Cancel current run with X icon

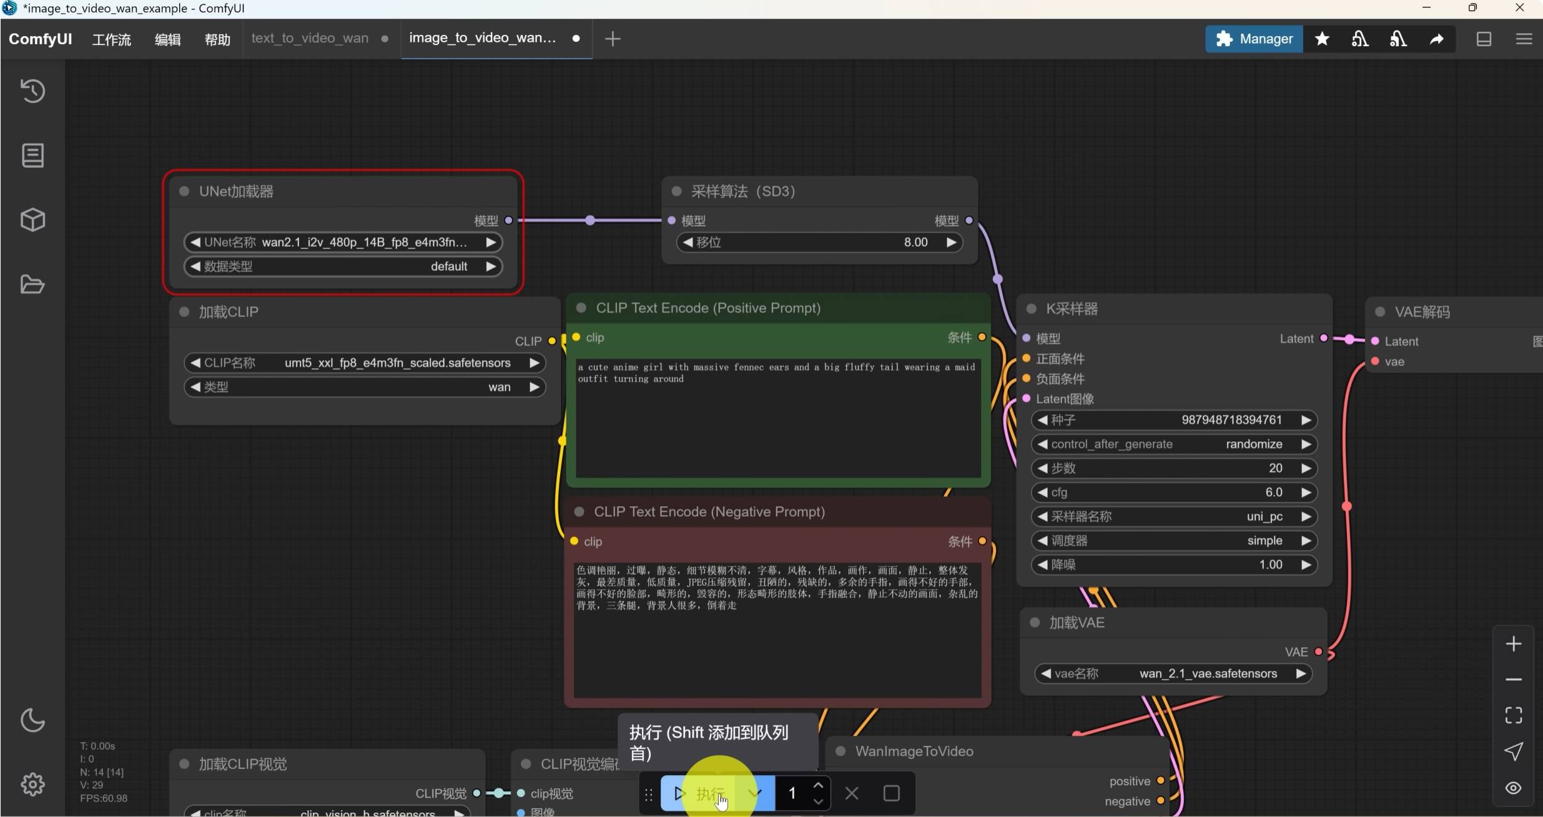[852, 793]
